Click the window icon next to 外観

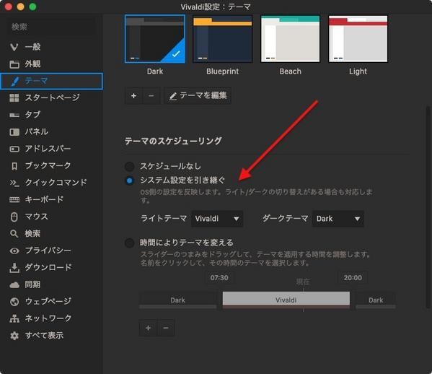pos(14,64)
